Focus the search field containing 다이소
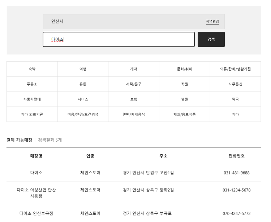This screenshot has width=271, height=222. tap(119, 39)
